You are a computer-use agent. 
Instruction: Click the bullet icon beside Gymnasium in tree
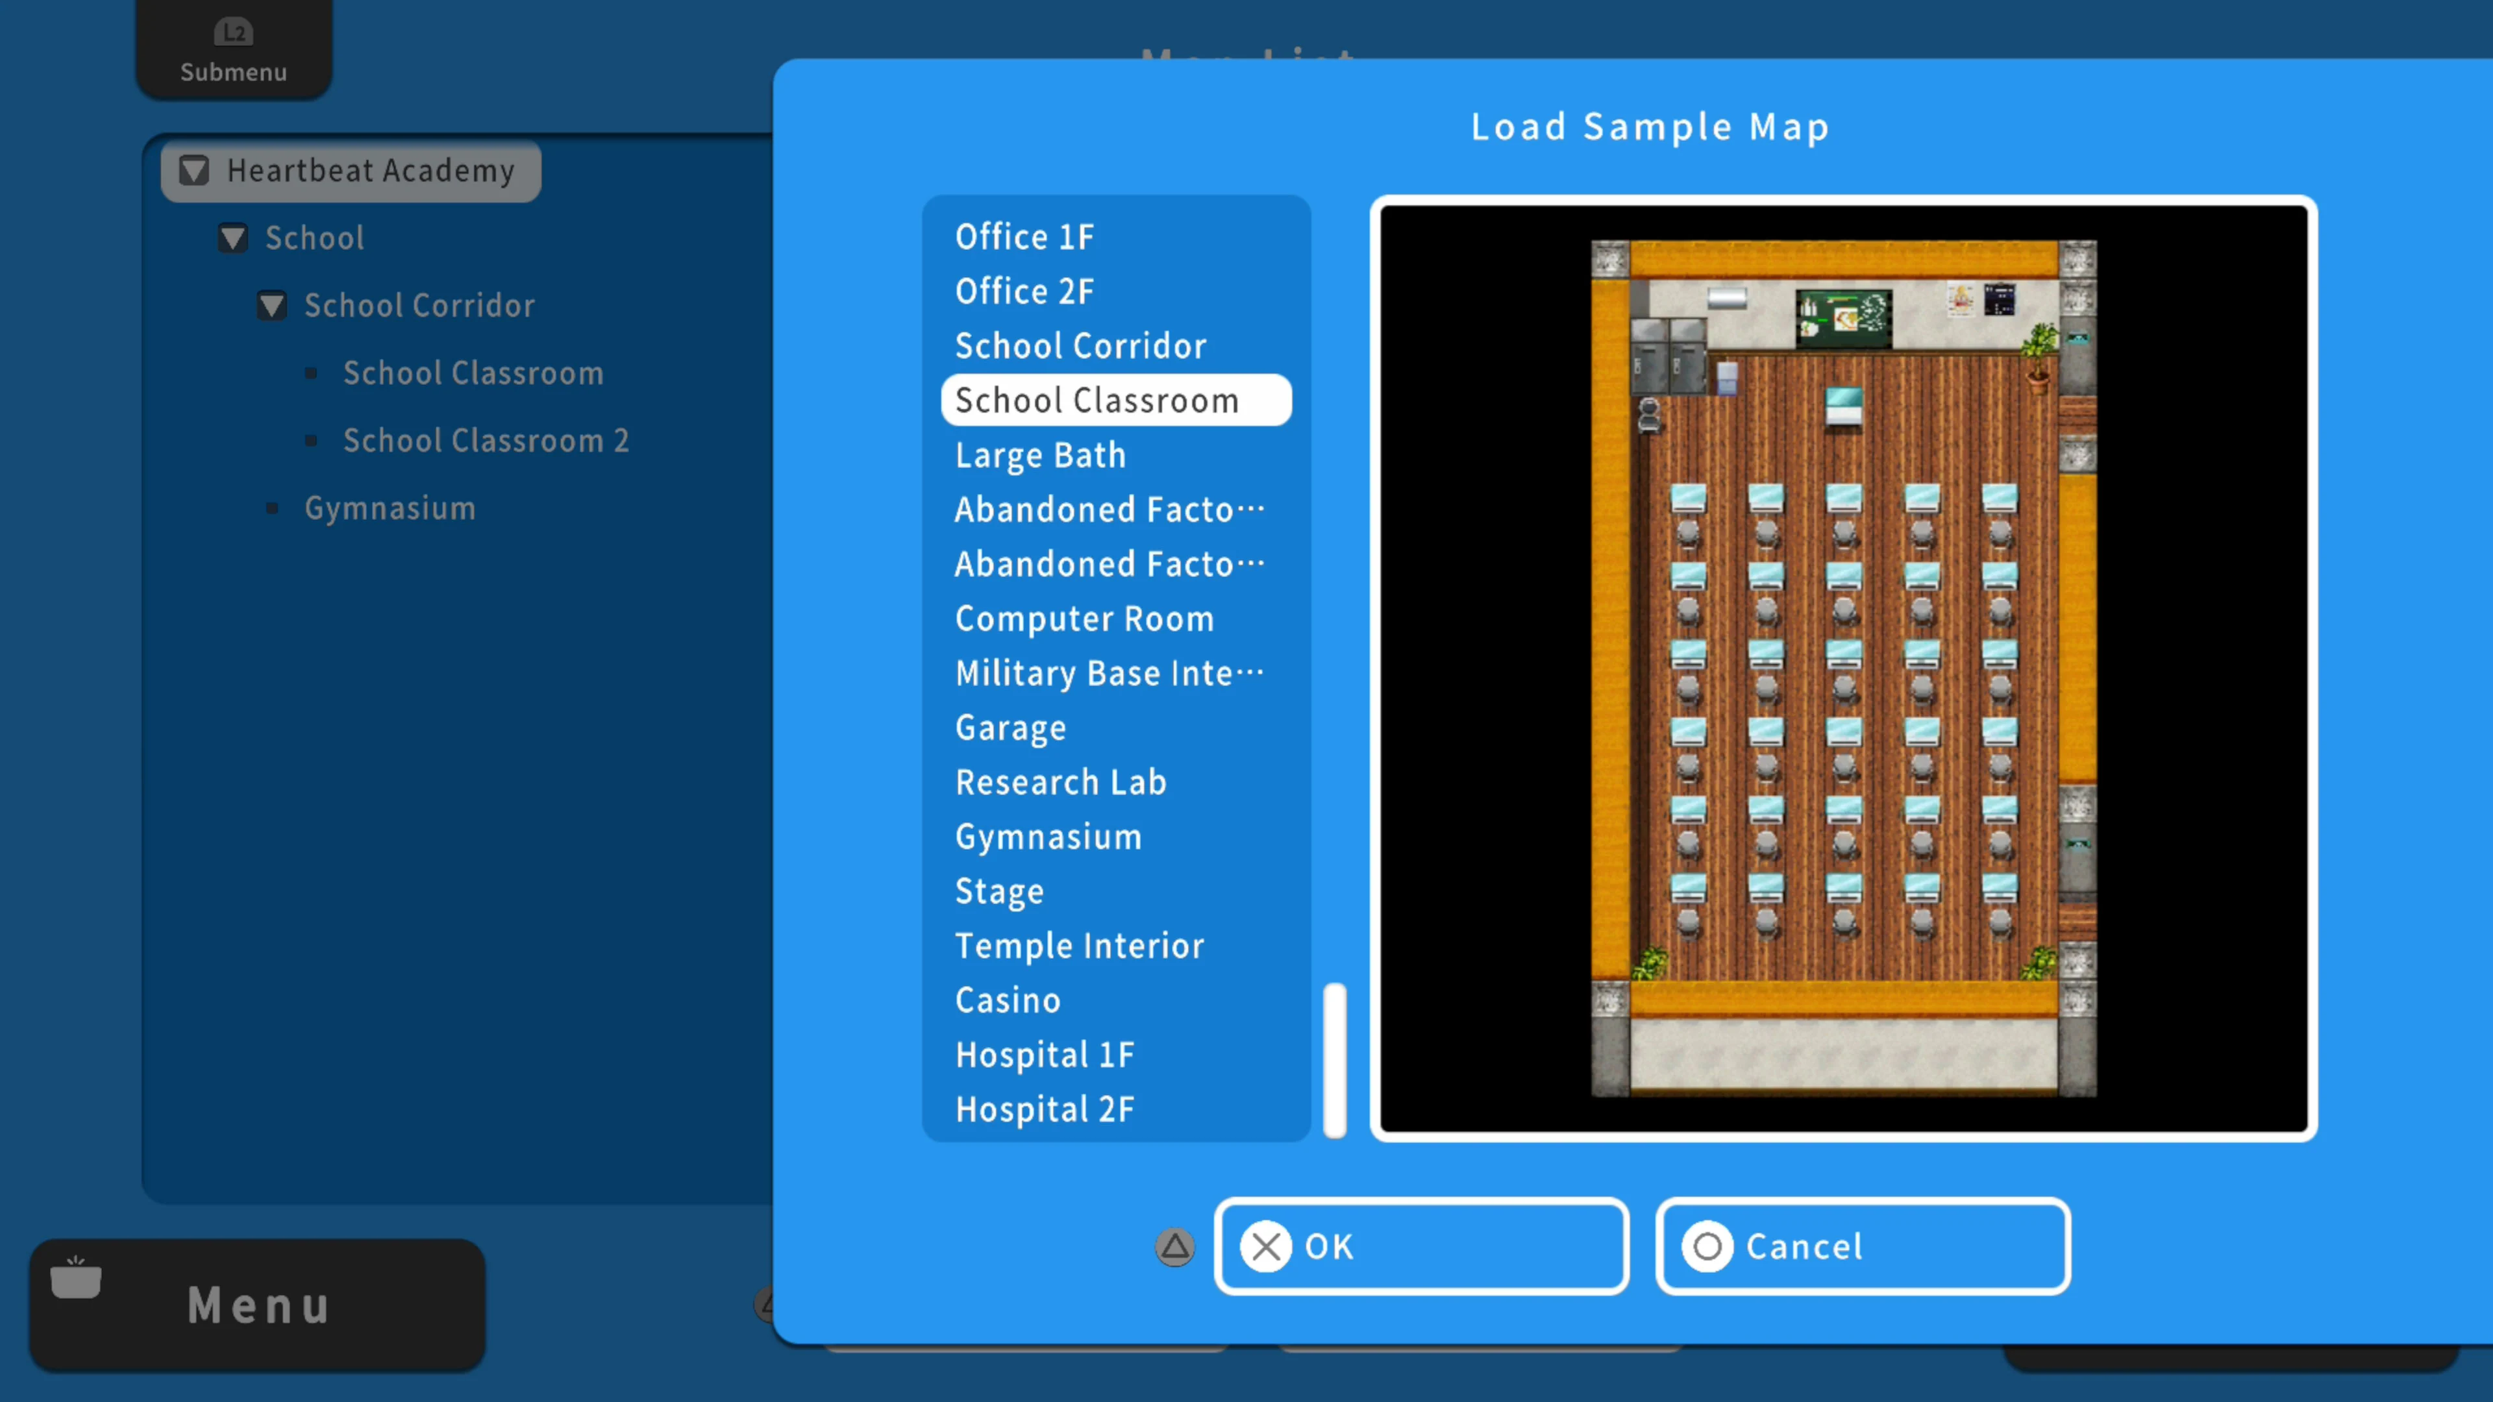tap(274, 507)
